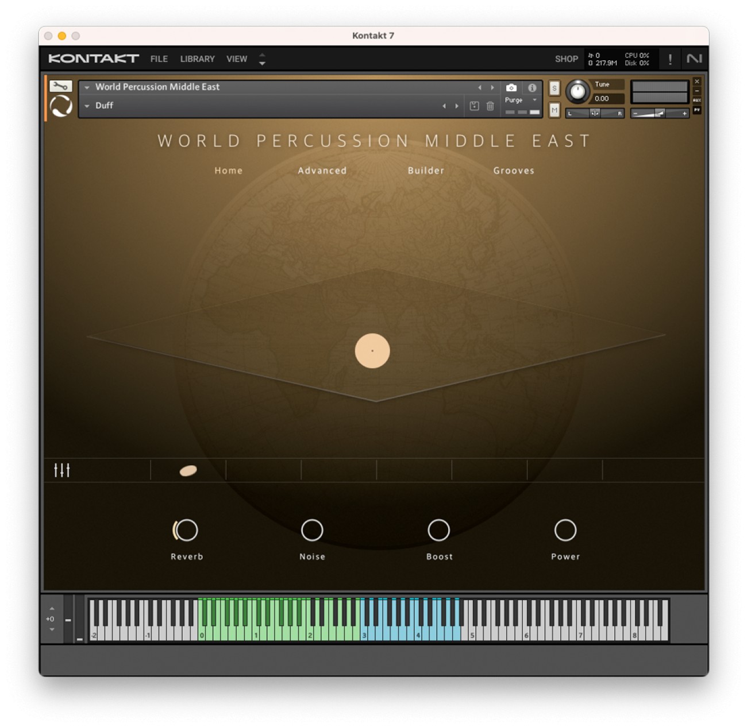Click the PV toggle on the instrument header

pos(698,109)
